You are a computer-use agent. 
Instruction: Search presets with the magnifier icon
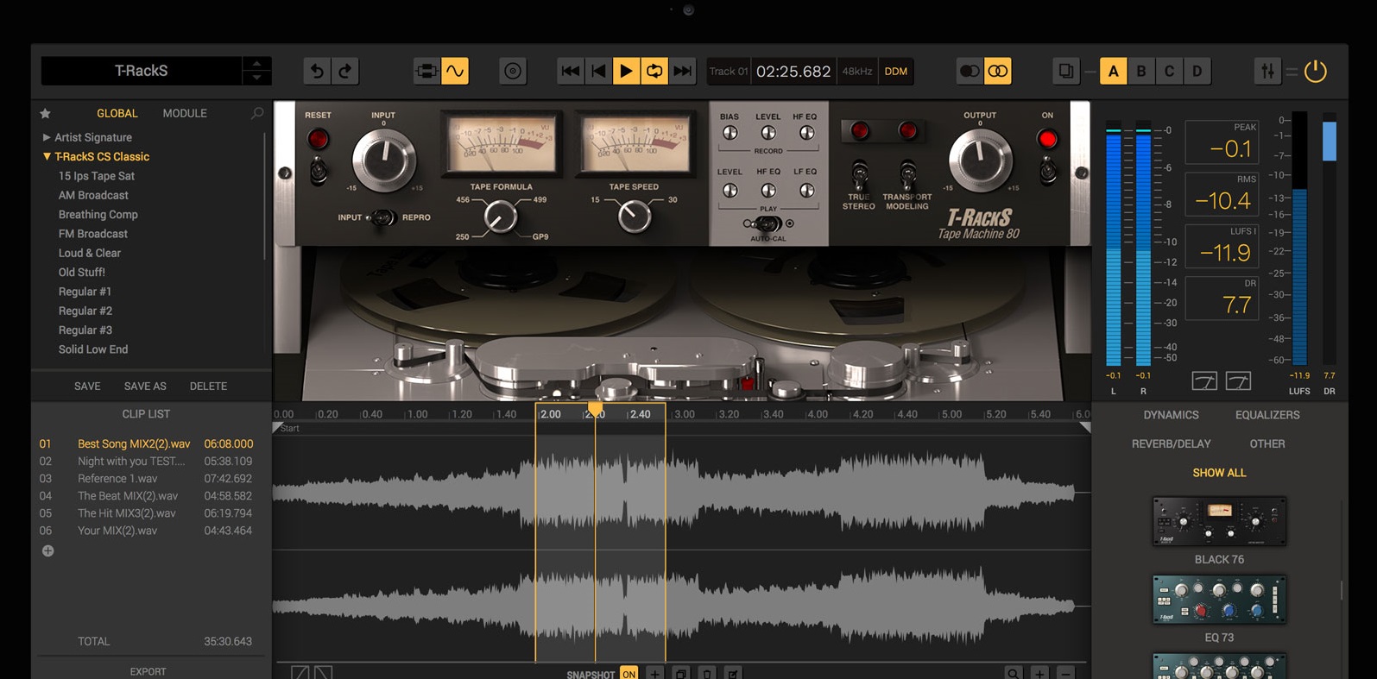[x=256, y=113]
